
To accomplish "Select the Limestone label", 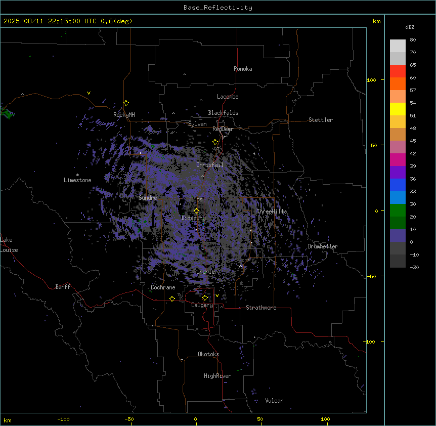I will tap(77, 180).
